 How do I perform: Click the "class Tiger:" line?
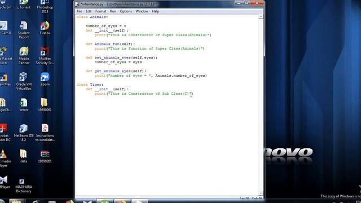(90, 85)
